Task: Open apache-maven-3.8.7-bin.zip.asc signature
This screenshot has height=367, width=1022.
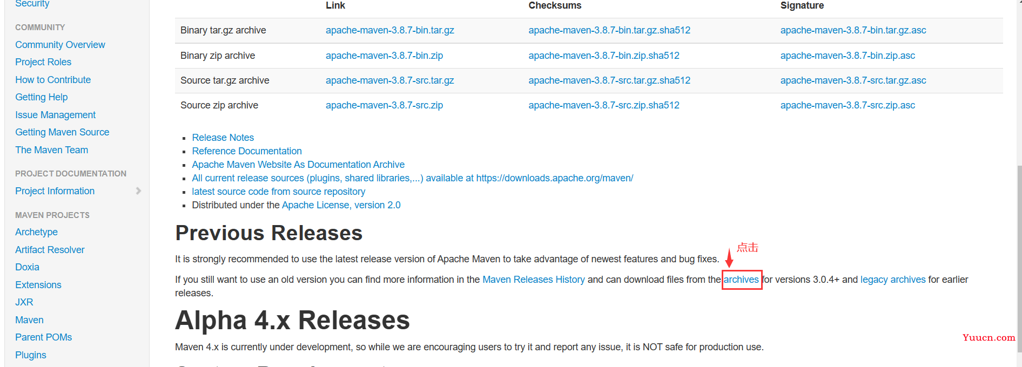Action: click(x=848, y=56)
